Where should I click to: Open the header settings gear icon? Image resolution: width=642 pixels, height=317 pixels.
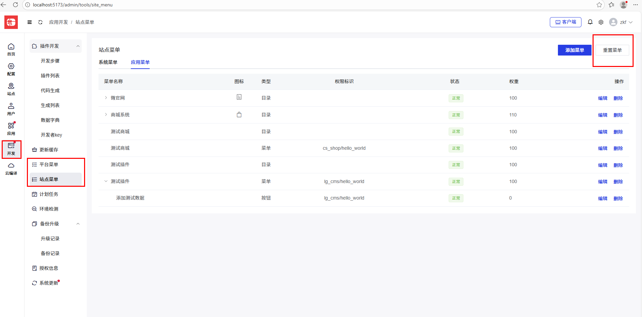pos(601,22)
